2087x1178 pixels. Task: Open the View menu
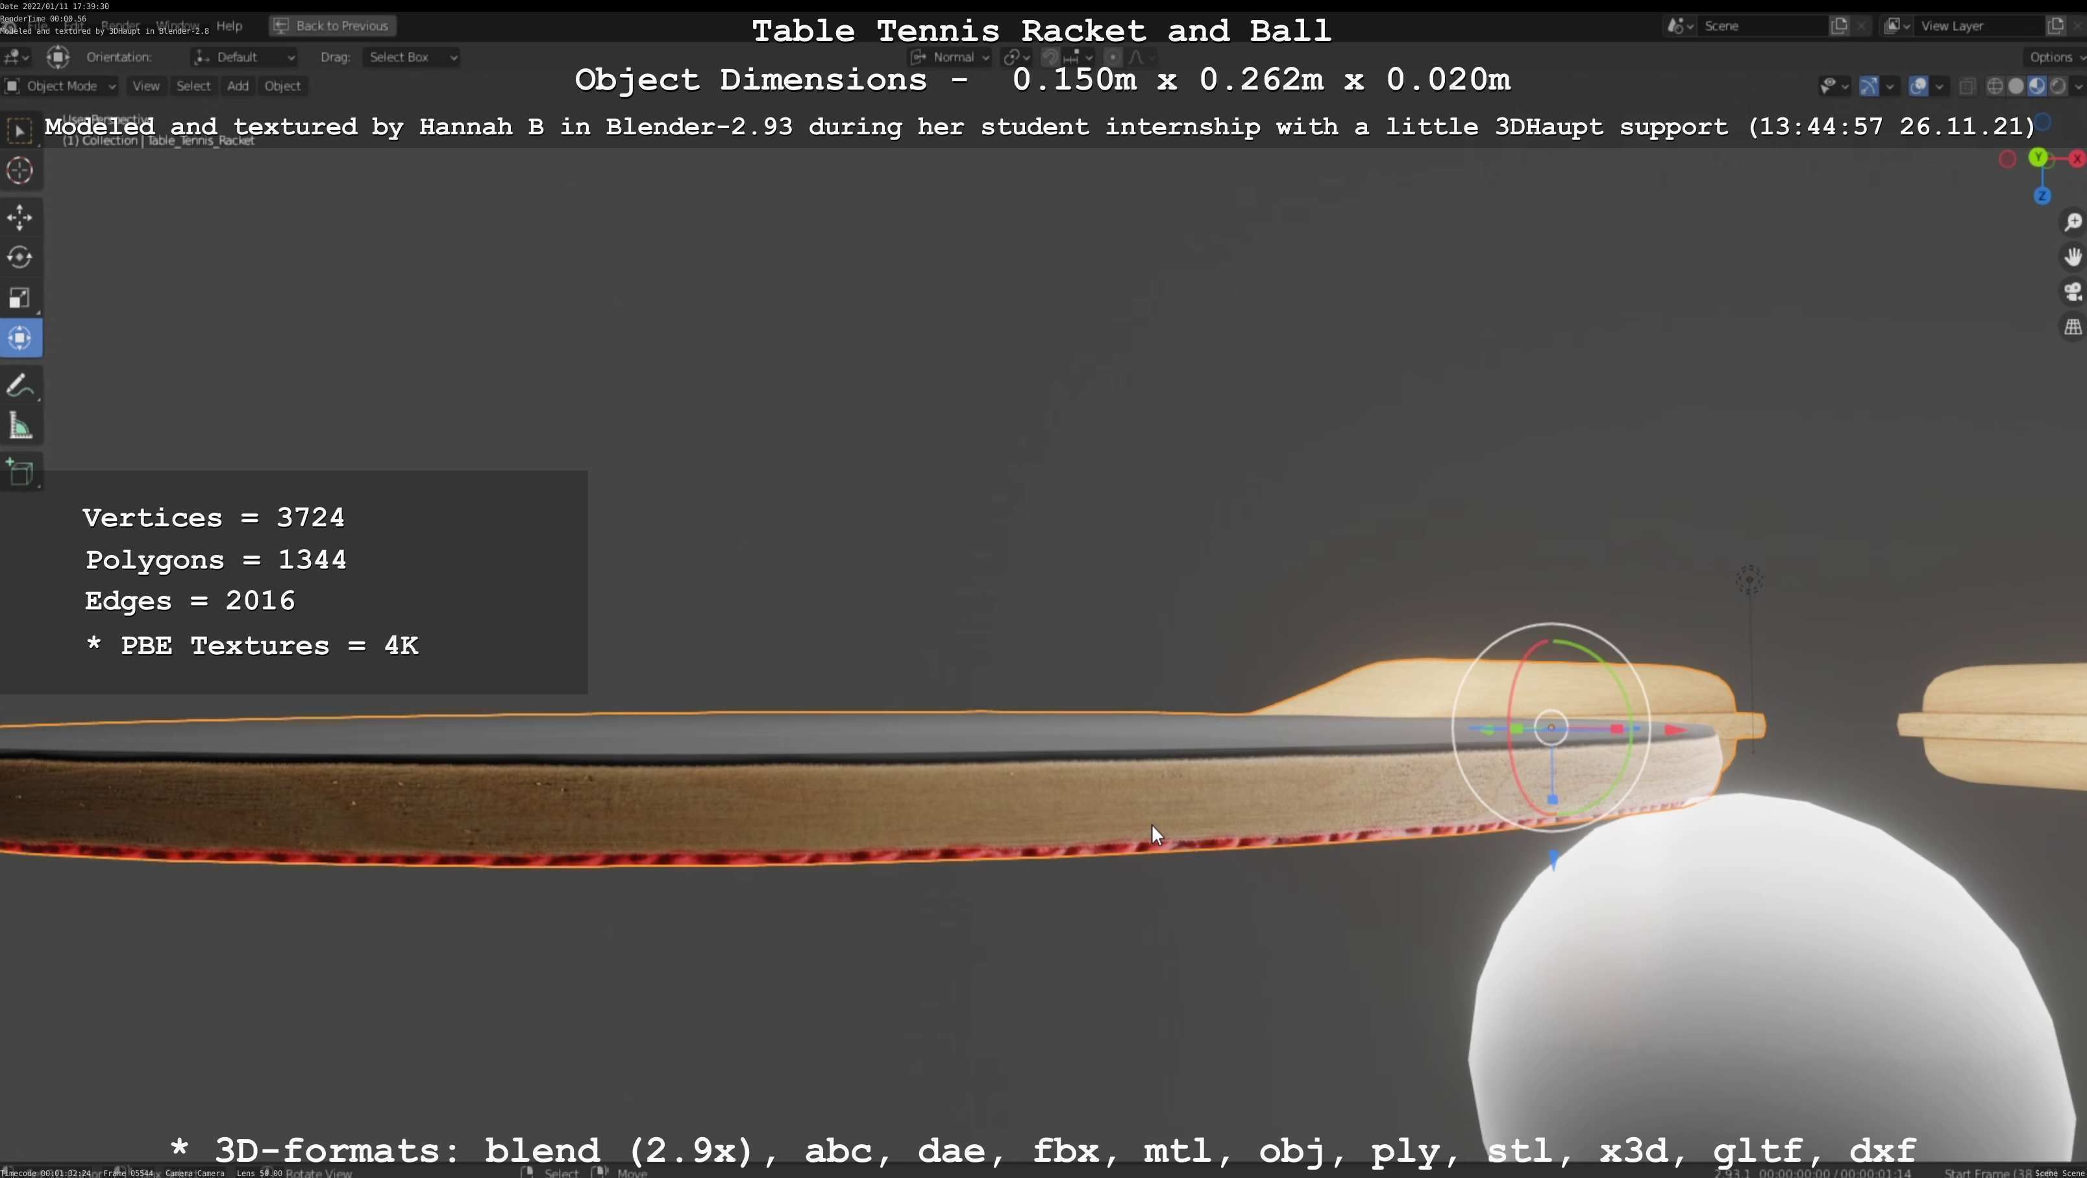tap(146, 86)
